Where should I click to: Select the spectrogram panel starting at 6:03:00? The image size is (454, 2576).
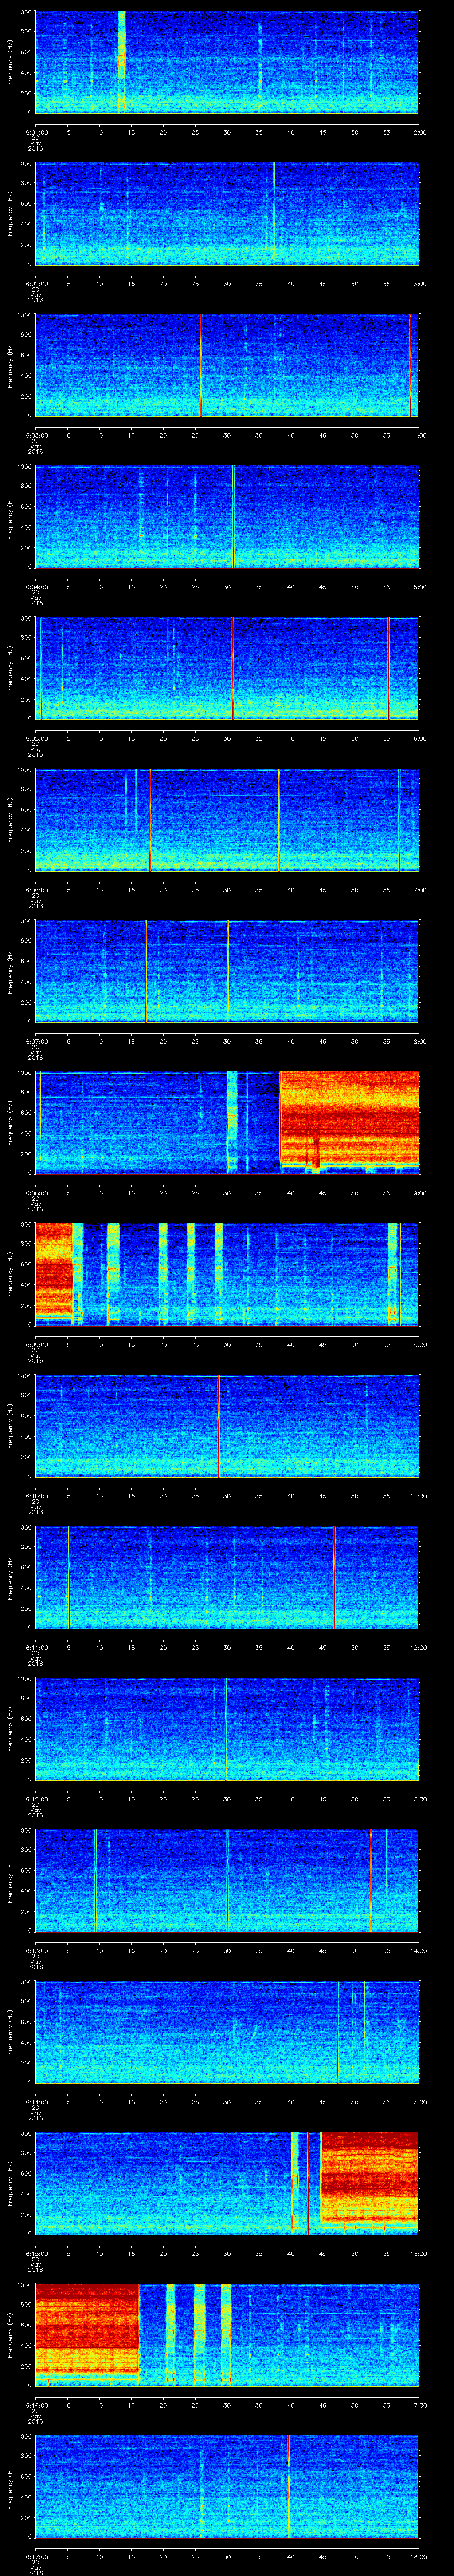tap(227, 365)
